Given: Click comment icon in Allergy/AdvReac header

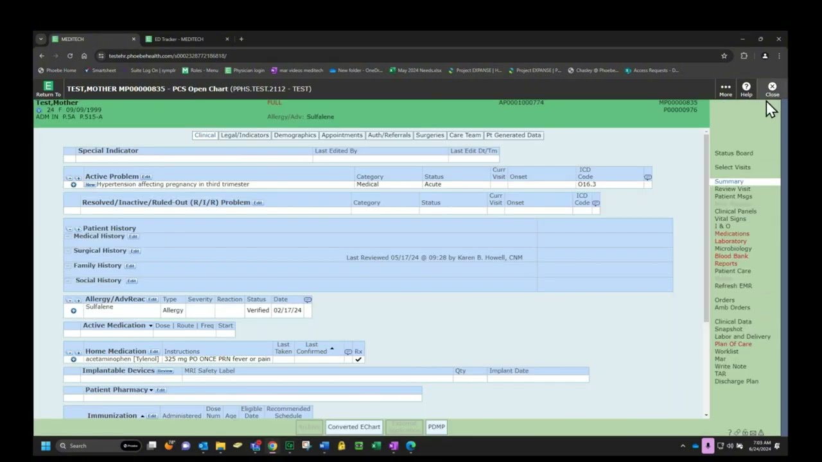Looking at the screenshot, I should tap(308, 300).
